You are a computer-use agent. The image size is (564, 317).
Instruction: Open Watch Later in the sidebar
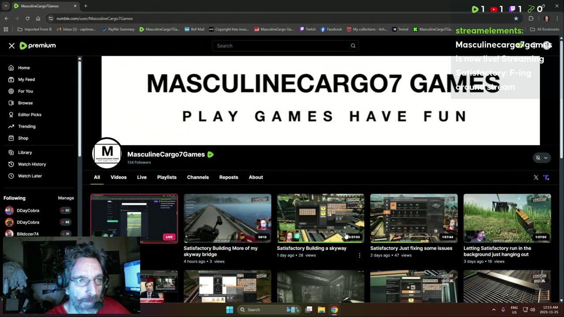30,176
